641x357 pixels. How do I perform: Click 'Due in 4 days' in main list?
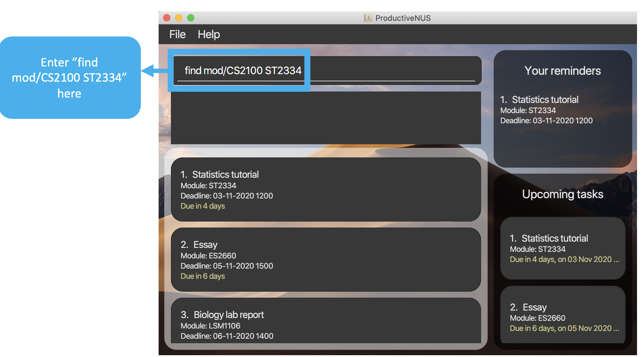pos(203,206)
